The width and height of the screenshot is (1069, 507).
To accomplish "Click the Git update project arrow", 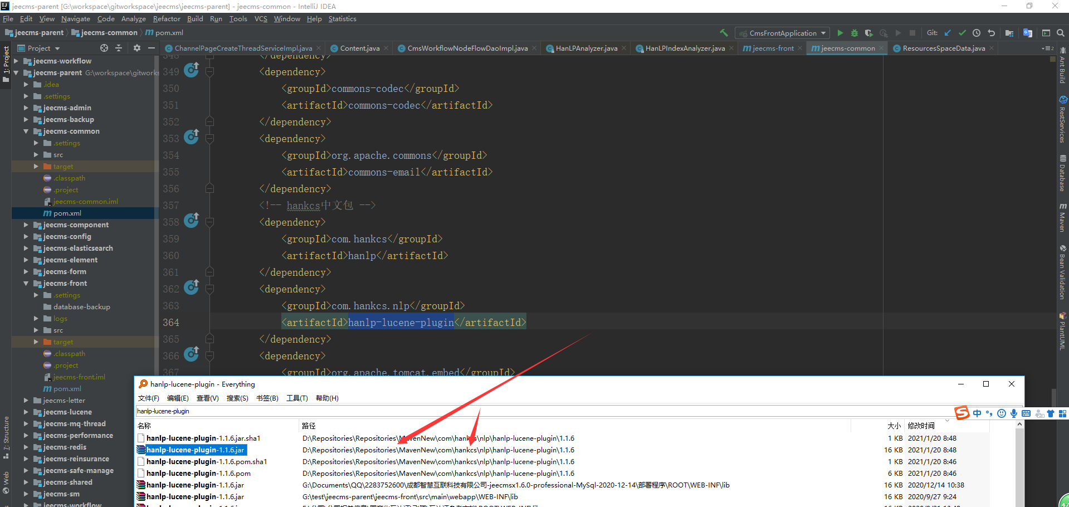I will click(948, 33).
